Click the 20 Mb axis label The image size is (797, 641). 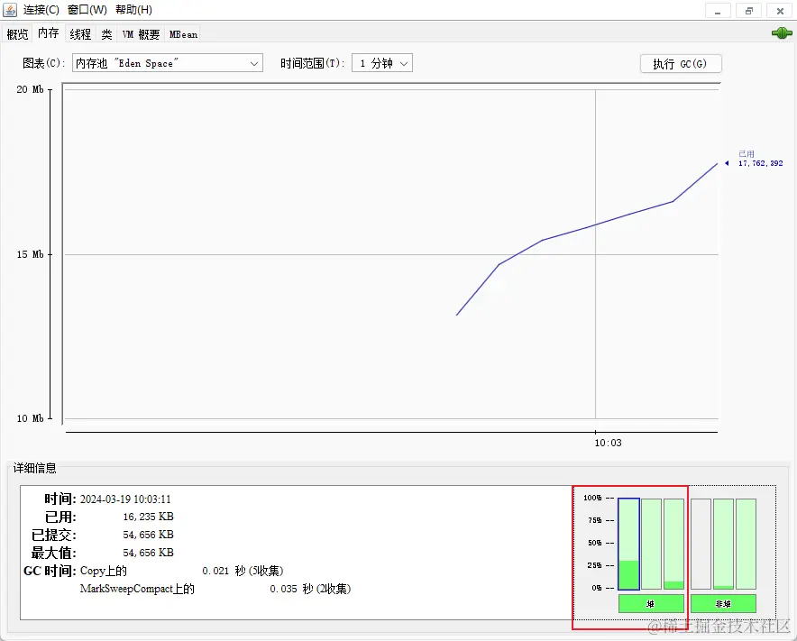30,89
